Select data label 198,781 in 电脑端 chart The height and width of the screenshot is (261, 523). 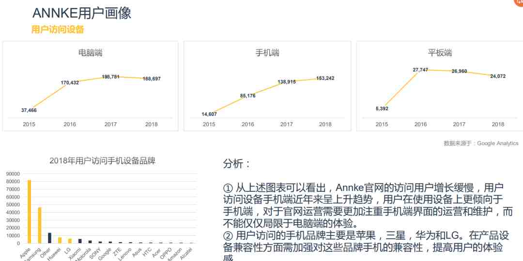[111, 77]
